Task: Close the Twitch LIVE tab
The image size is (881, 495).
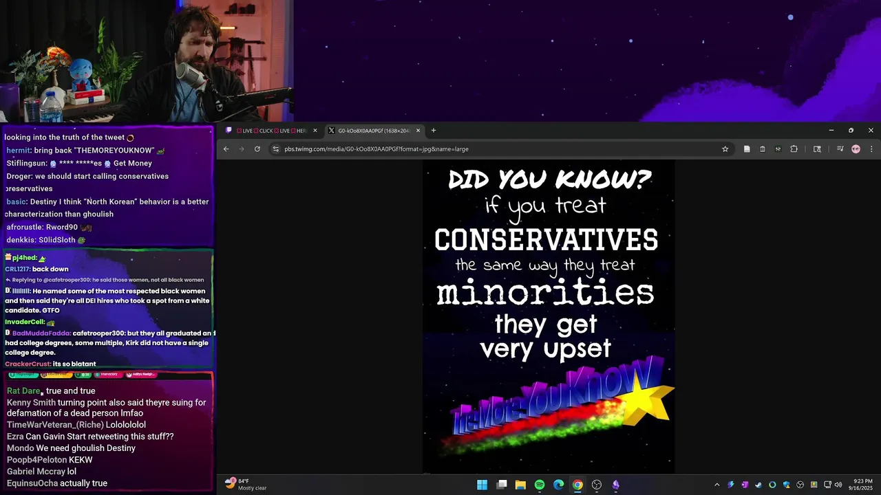Action: [x=315, y=131]
